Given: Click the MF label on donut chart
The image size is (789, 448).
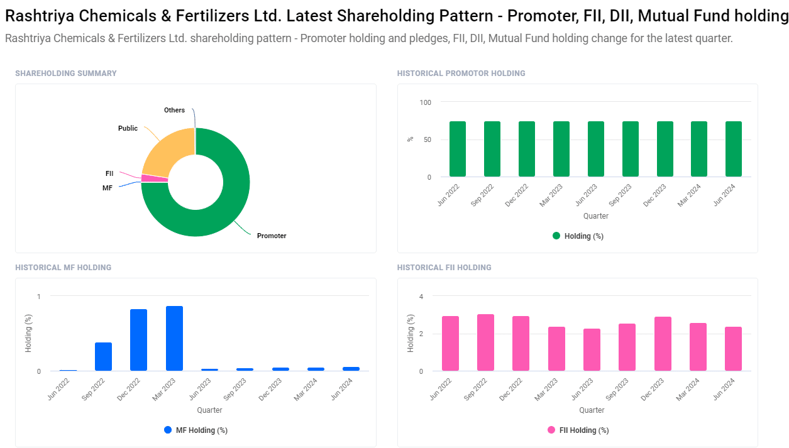Looking at the screenshot, I should click(108, 188).
